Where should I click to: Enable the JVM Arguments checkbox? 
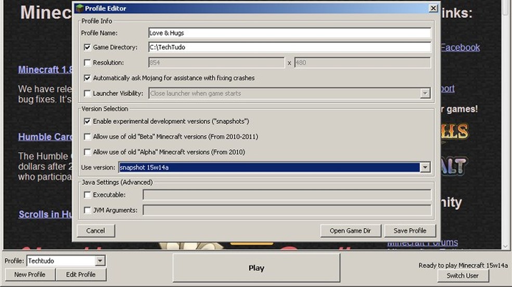[87, 211]
